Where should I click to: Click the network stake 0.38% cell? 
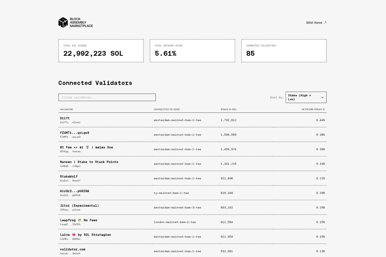pyautogui.click(x=320, y=135)
